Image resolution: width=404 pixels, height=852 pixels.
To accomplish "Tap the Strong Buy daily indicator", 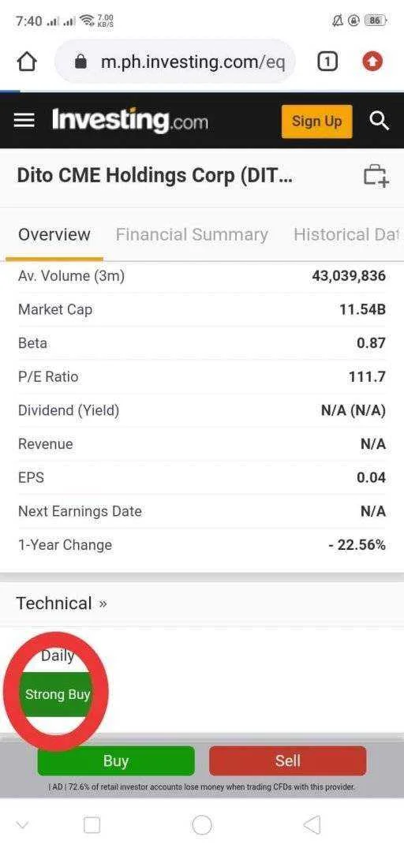I will [58, 694].
